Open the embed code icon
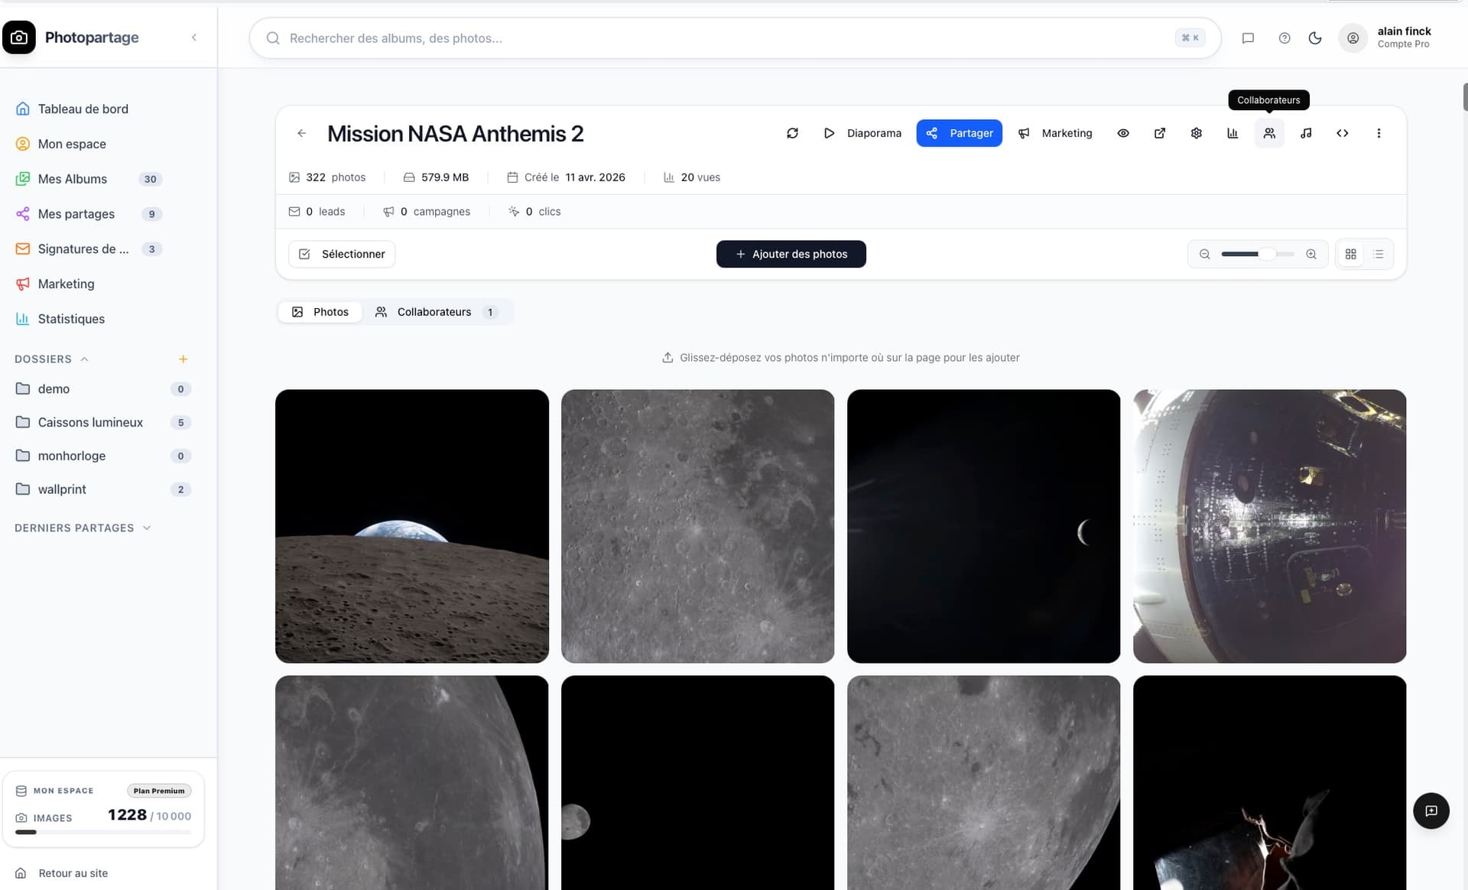Image resolution: width=1468 pixels, height=890 pixels. pyautogui.click(x=1342, y=133)
